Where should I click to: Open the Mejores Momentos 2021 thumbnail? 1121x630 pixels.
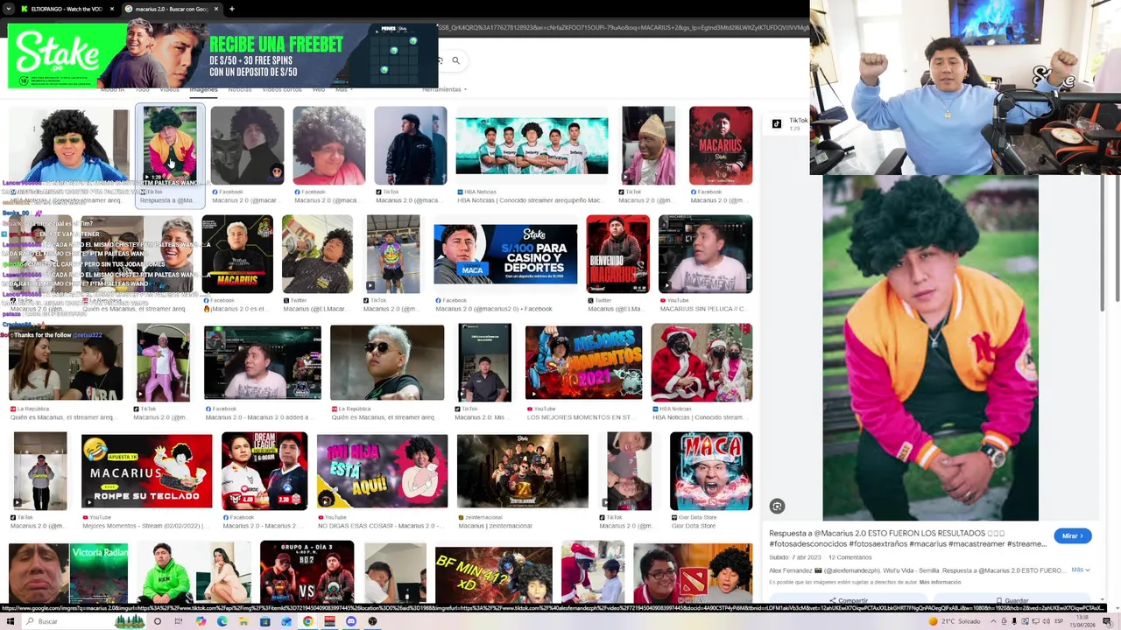tap(583, 362)
